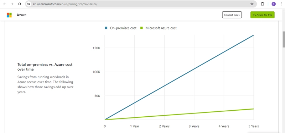Viewport: 285px width, 133px height.
Task: Click the blue on-premises cost line
Action: tap(179, 77)
